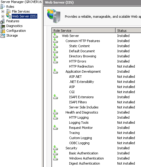Click installed icon beside Windows Authentication
This screenshot has width=141, height=167.
click(x=56, y=158)
